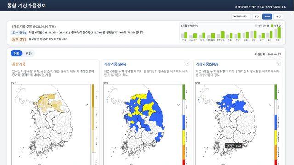
Task: Select the blue segment of SPI6 legend
Action: coord(184,122)
